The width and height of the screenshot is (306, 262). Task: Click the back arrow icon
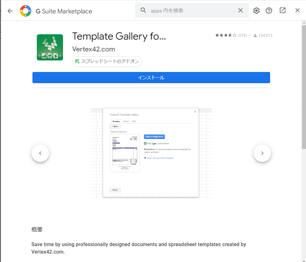pyautogui.click(x=10, y=11)
